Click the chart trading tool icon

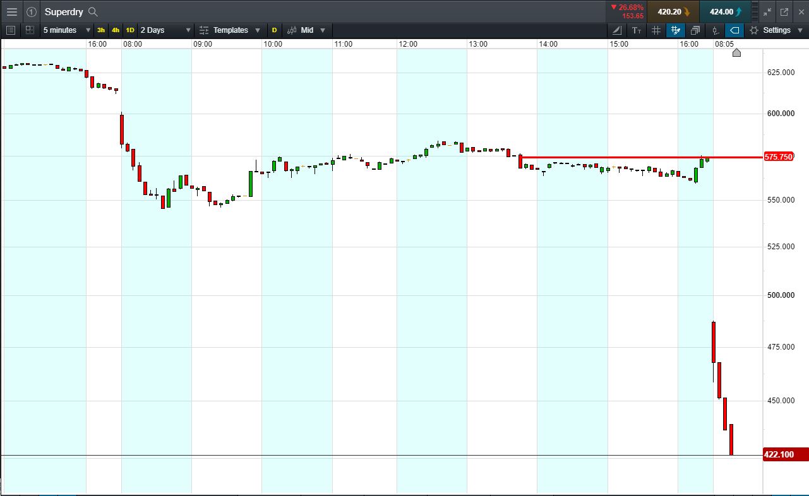tap(715, 30)
